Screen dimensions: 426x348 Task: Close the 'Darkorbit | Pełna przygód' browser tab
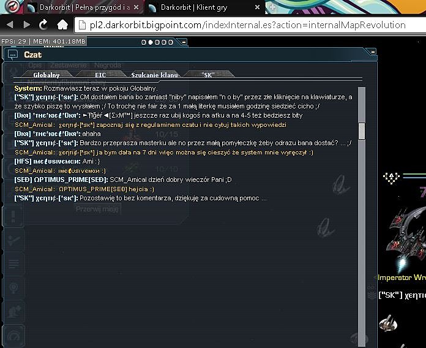pos(136,7)
